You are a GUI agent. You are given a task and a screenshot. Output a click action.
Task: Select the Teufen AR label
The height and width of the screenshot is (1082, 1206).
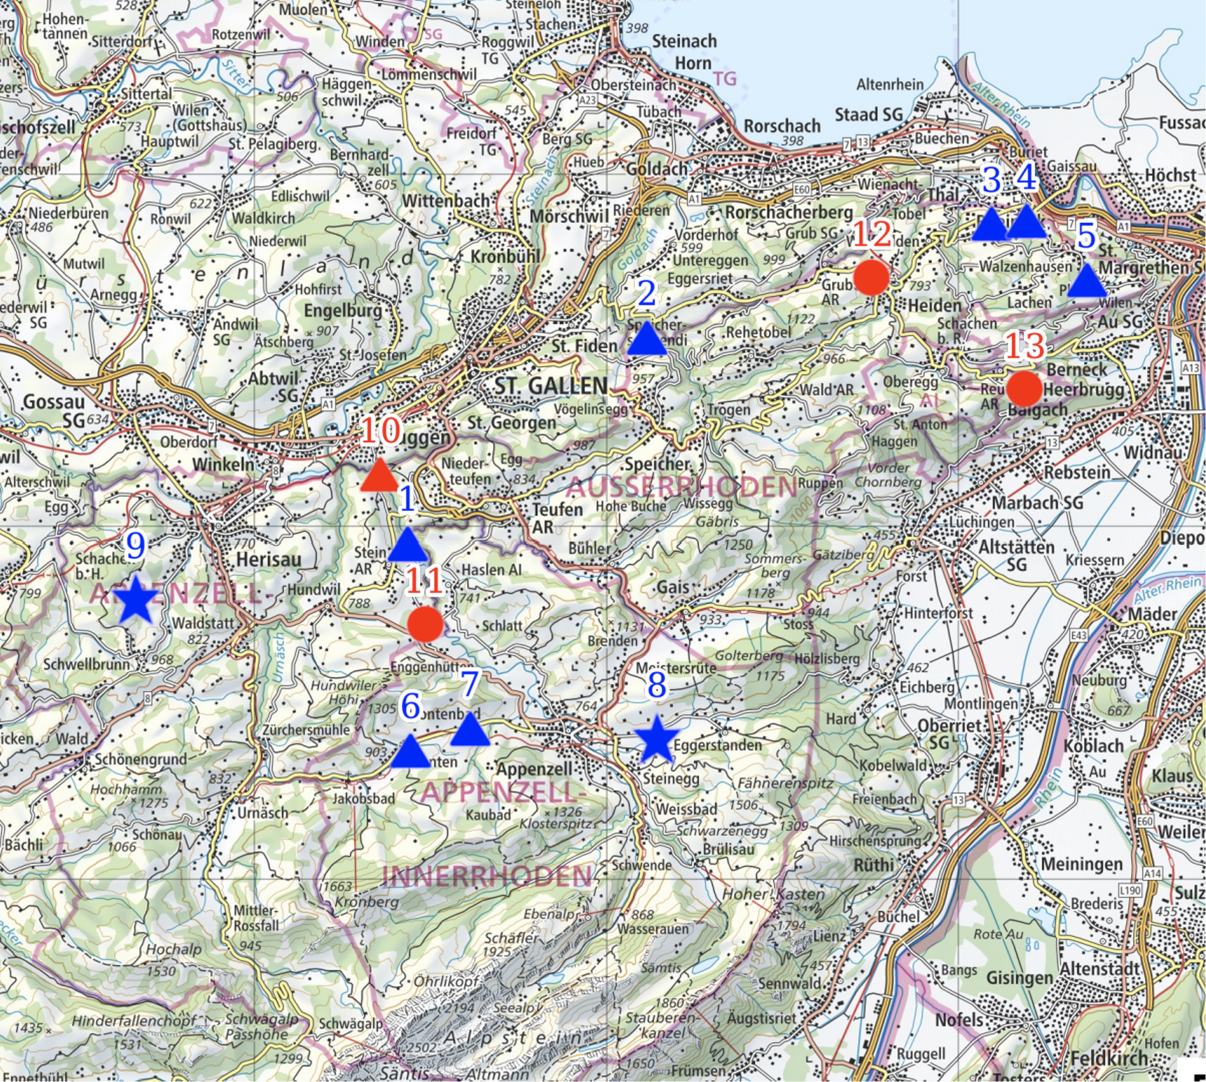click(557, 518)
